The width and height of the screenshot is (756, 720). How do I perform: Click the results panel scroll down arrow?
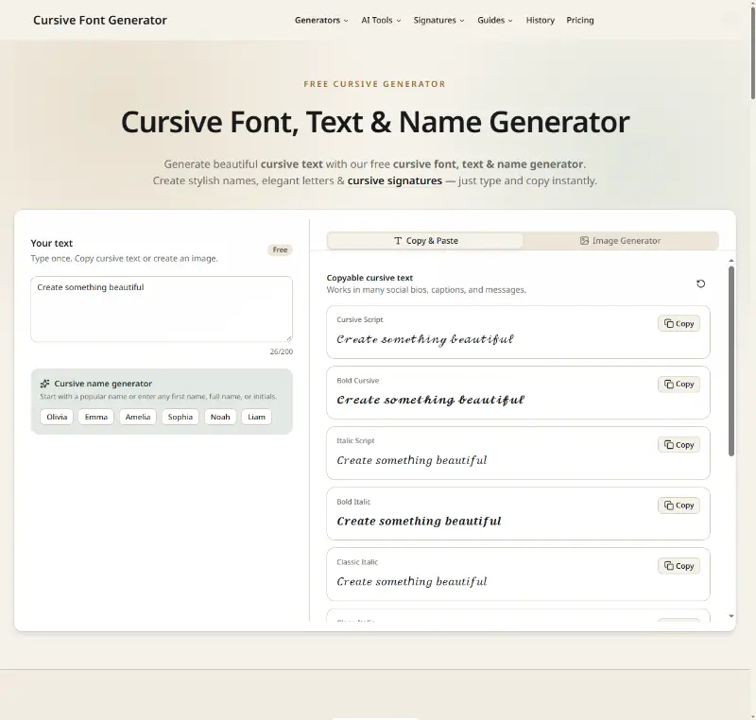(x=731, y=616)
